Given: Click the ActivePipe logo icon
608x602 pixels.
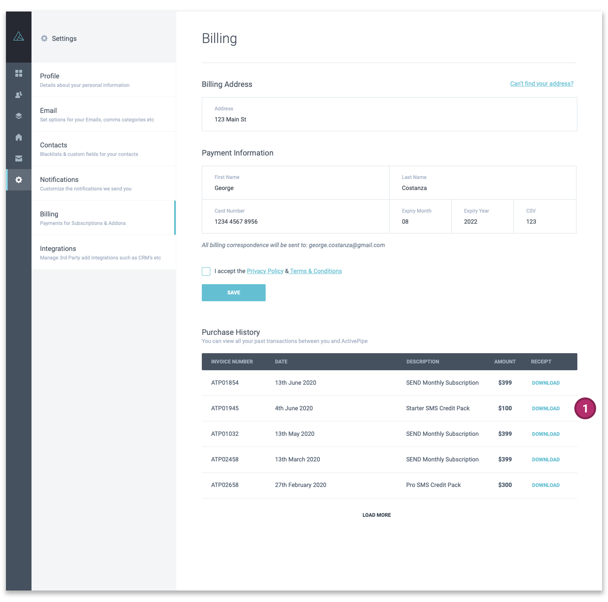Looking at the screenshot, I should click(x=19, y=37).
